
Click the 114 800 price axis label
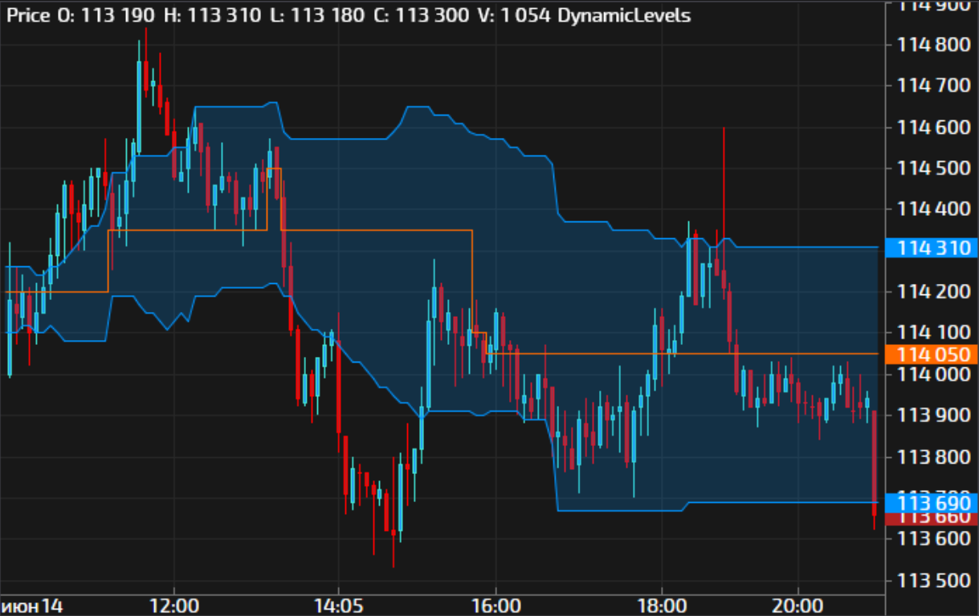coord(932,44)
